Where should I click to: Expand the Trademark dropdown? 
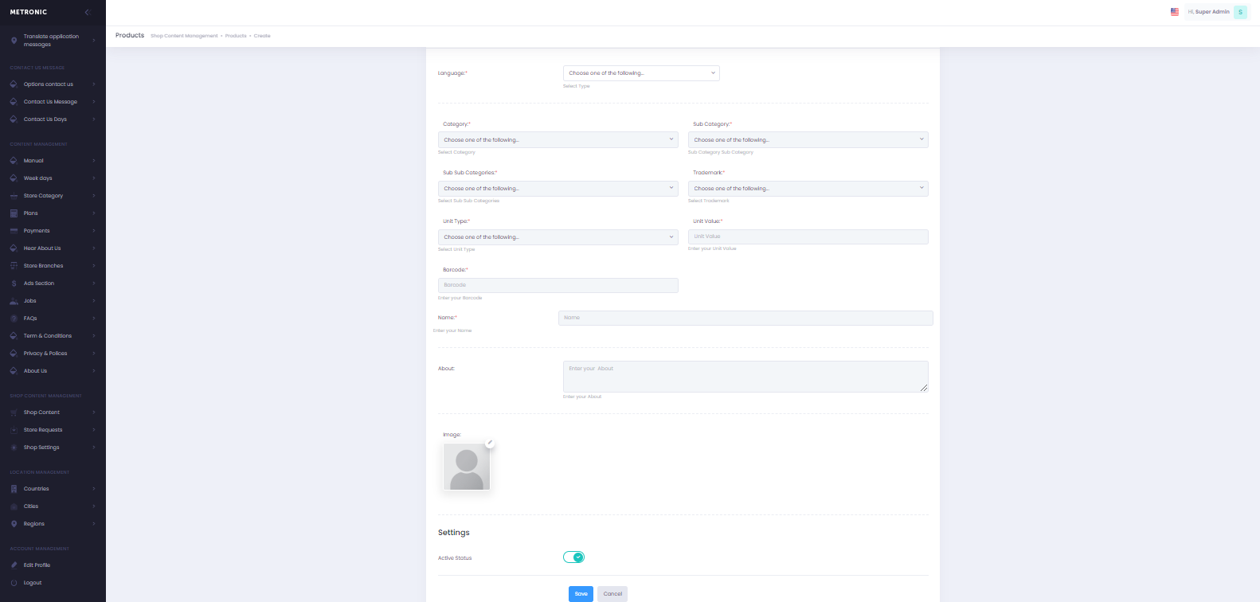808,189
